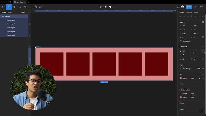Toggle layer visibility eye in Layer section
This screenshot has width=206, height=116.
[x=203, y=69]
